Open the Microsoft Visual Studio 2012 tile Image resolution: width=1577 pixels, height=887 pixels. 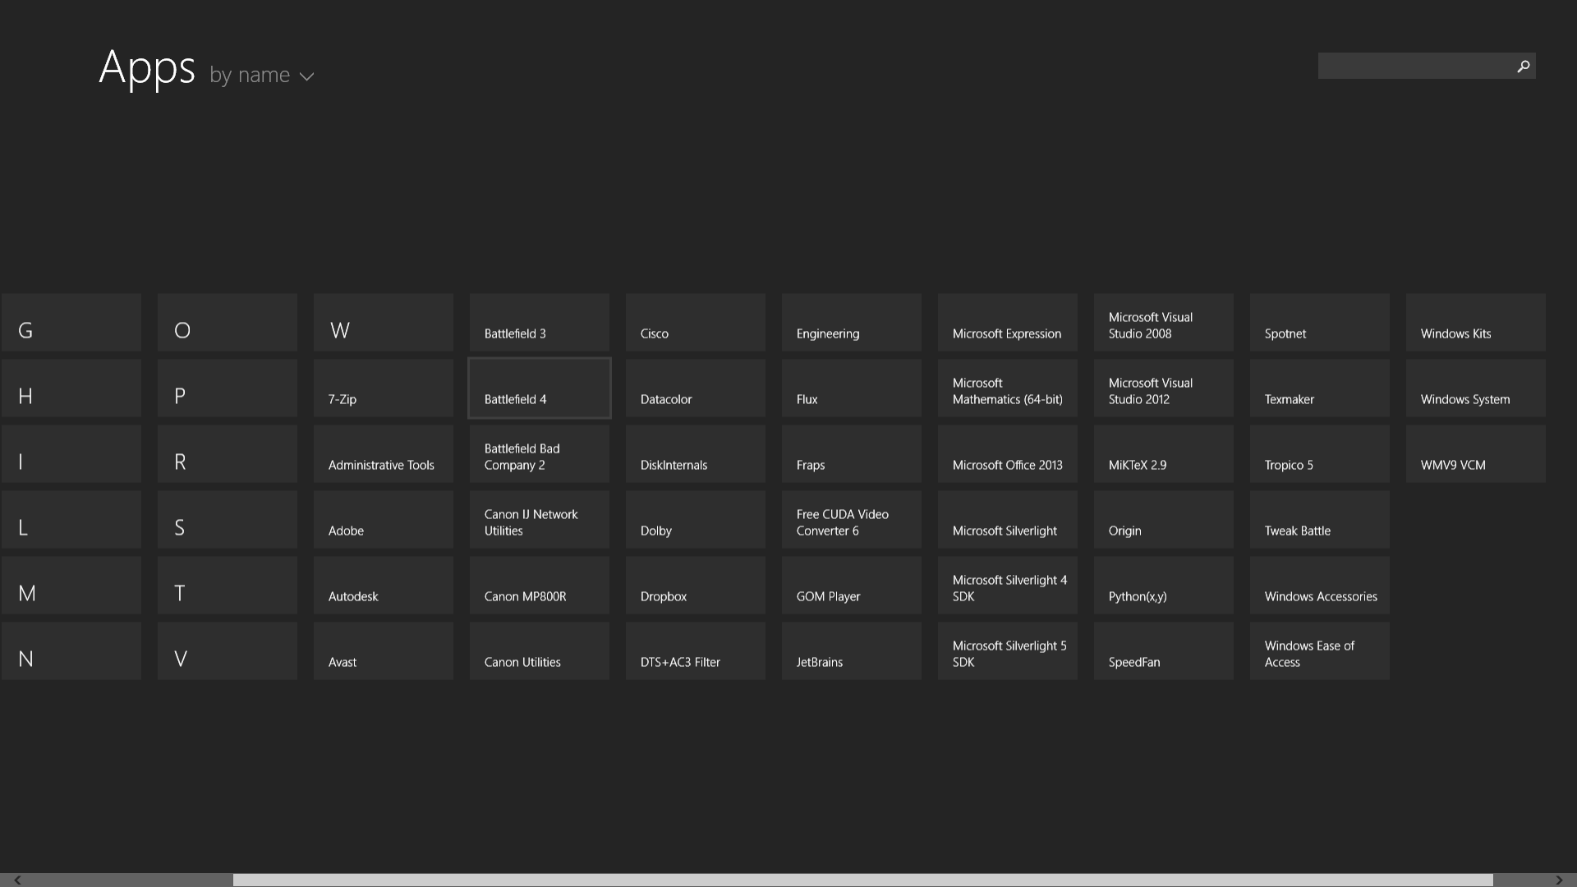pos(1164,388)
